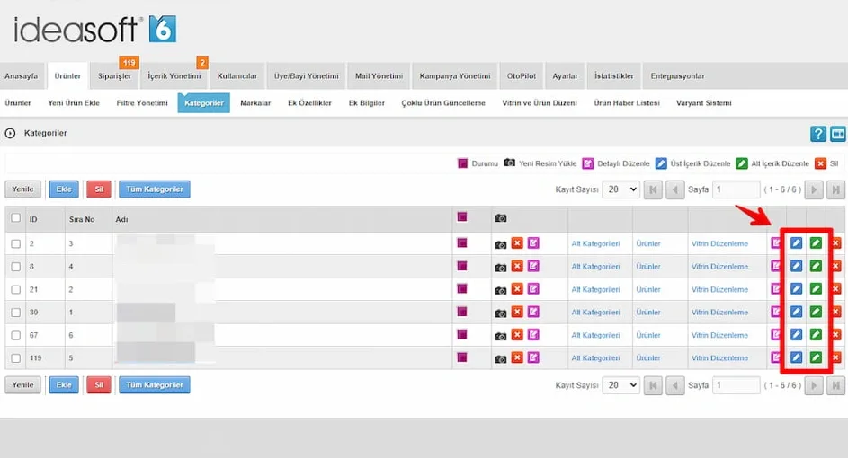Click blue pencil edit icon in row 30
This screenshot has height=458, width=848.
[796, 312]
